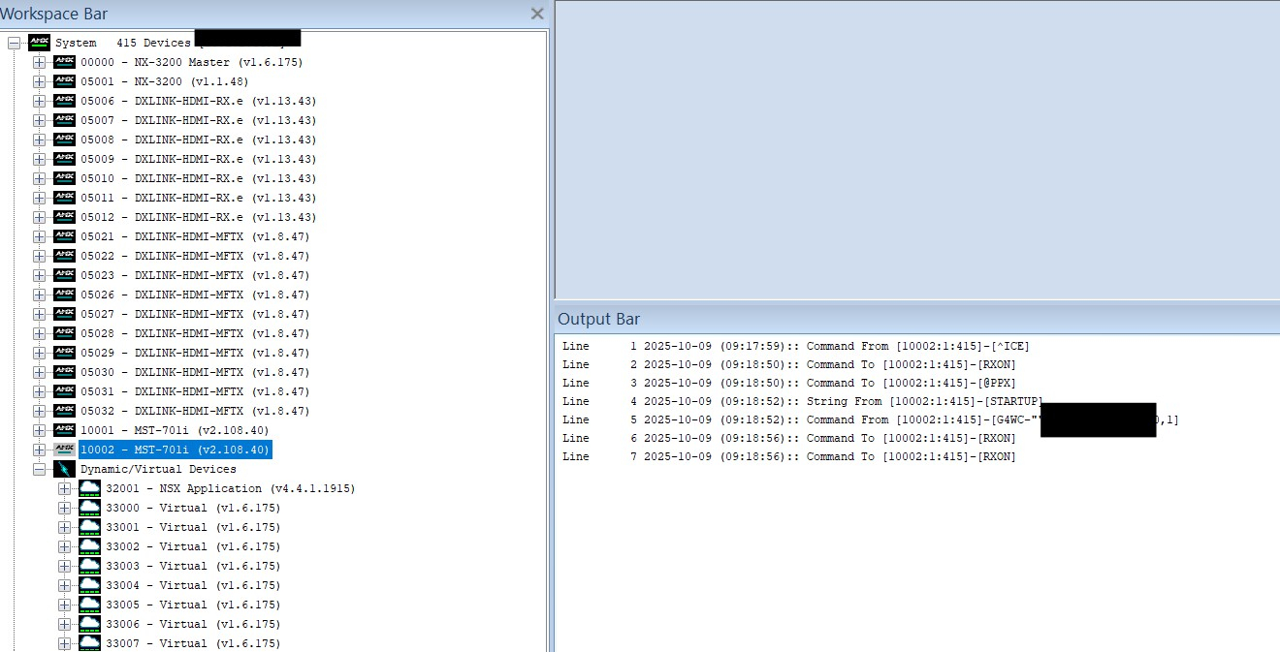The width and height of the screenshot is (1280, 652).
Task: Click the cloud icon of 33001 Virtual
Action: coord(89,527)
